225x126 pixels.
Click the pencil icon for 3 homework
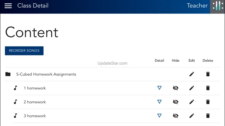(192, 116)
